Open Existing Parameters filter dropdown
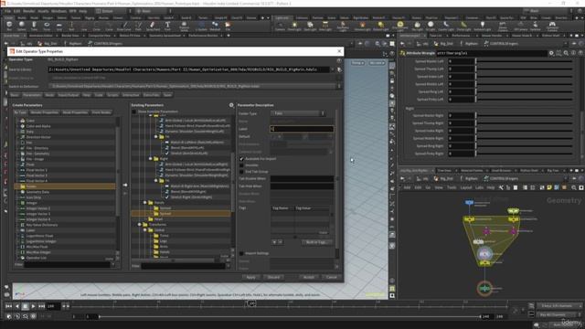 tap(229, 266)
